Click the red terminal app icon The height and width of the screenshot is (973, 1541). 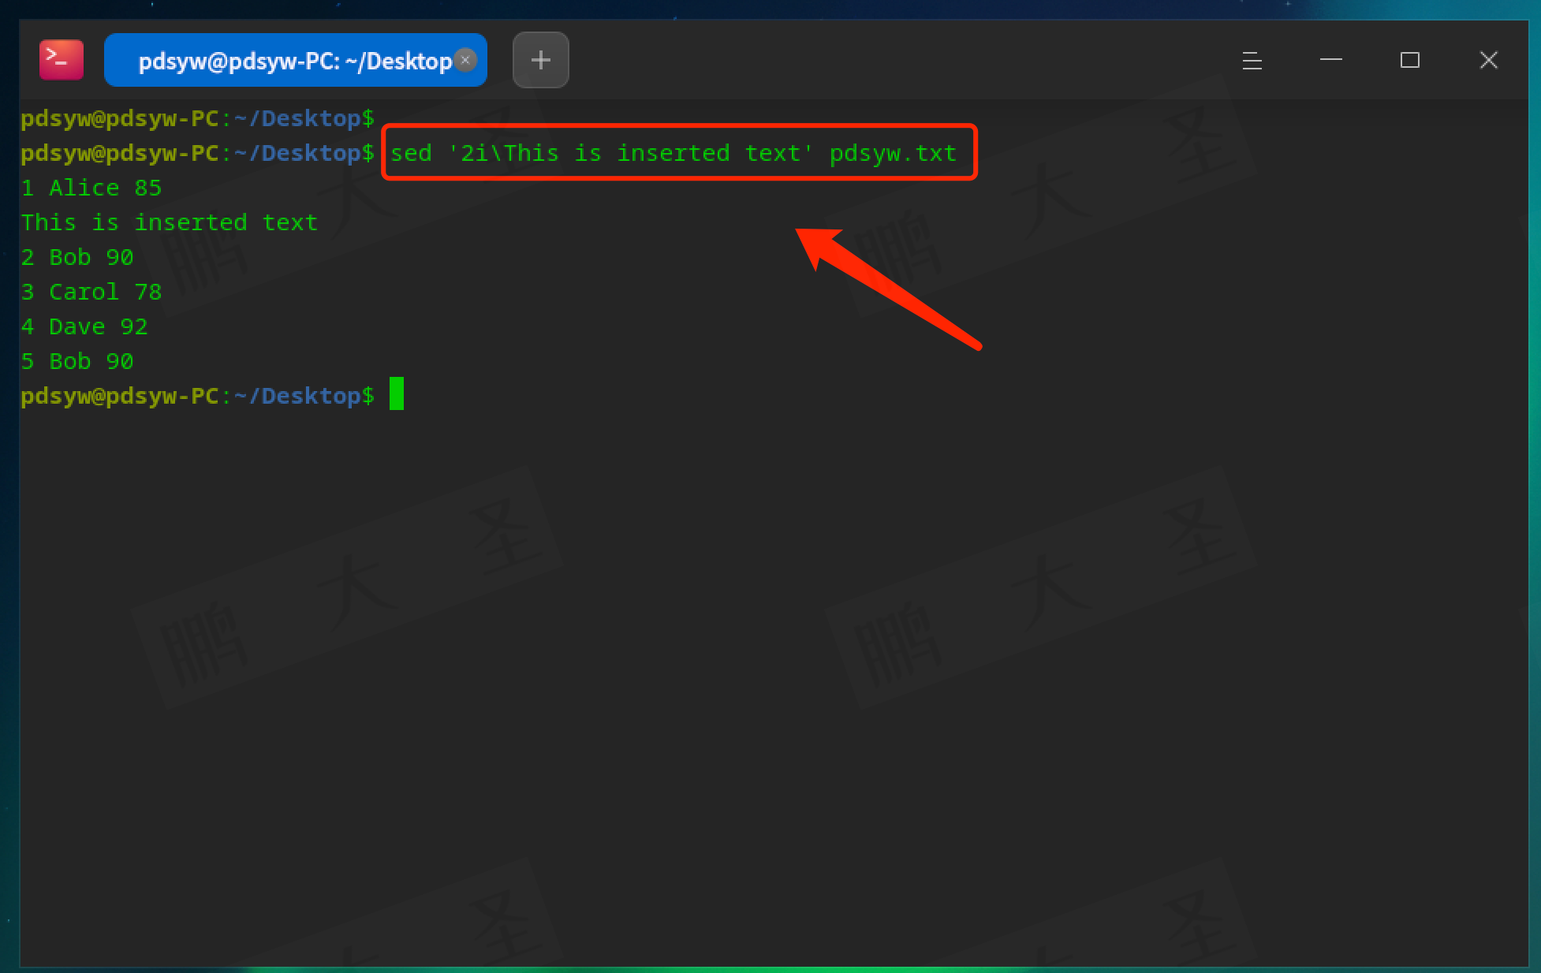pos(62,60)
